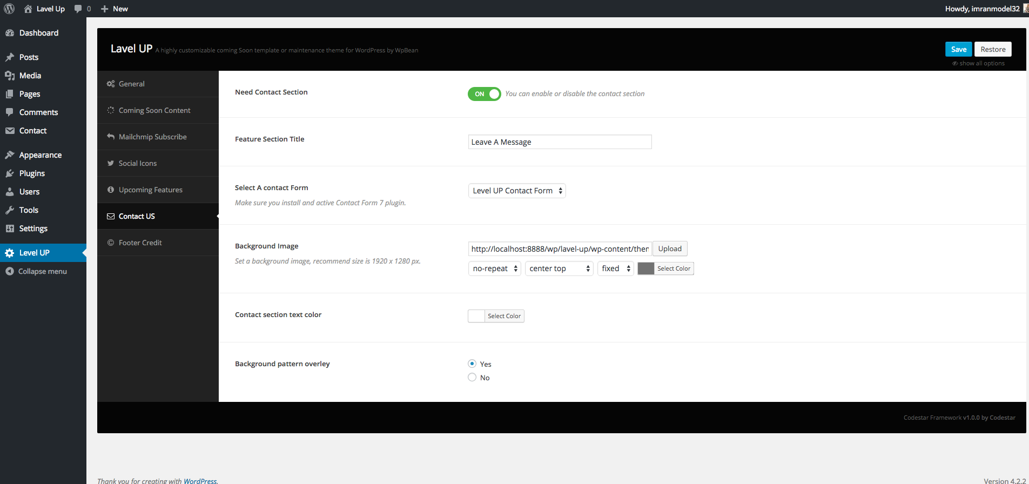This screenshot has height=484, width=1029.
Task: Click the Pages icon in sidebar
Action: tap(10, 94)
